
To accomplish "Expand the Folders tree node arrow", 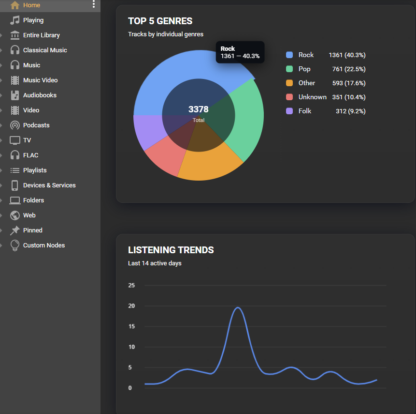I will click(1, 200).
